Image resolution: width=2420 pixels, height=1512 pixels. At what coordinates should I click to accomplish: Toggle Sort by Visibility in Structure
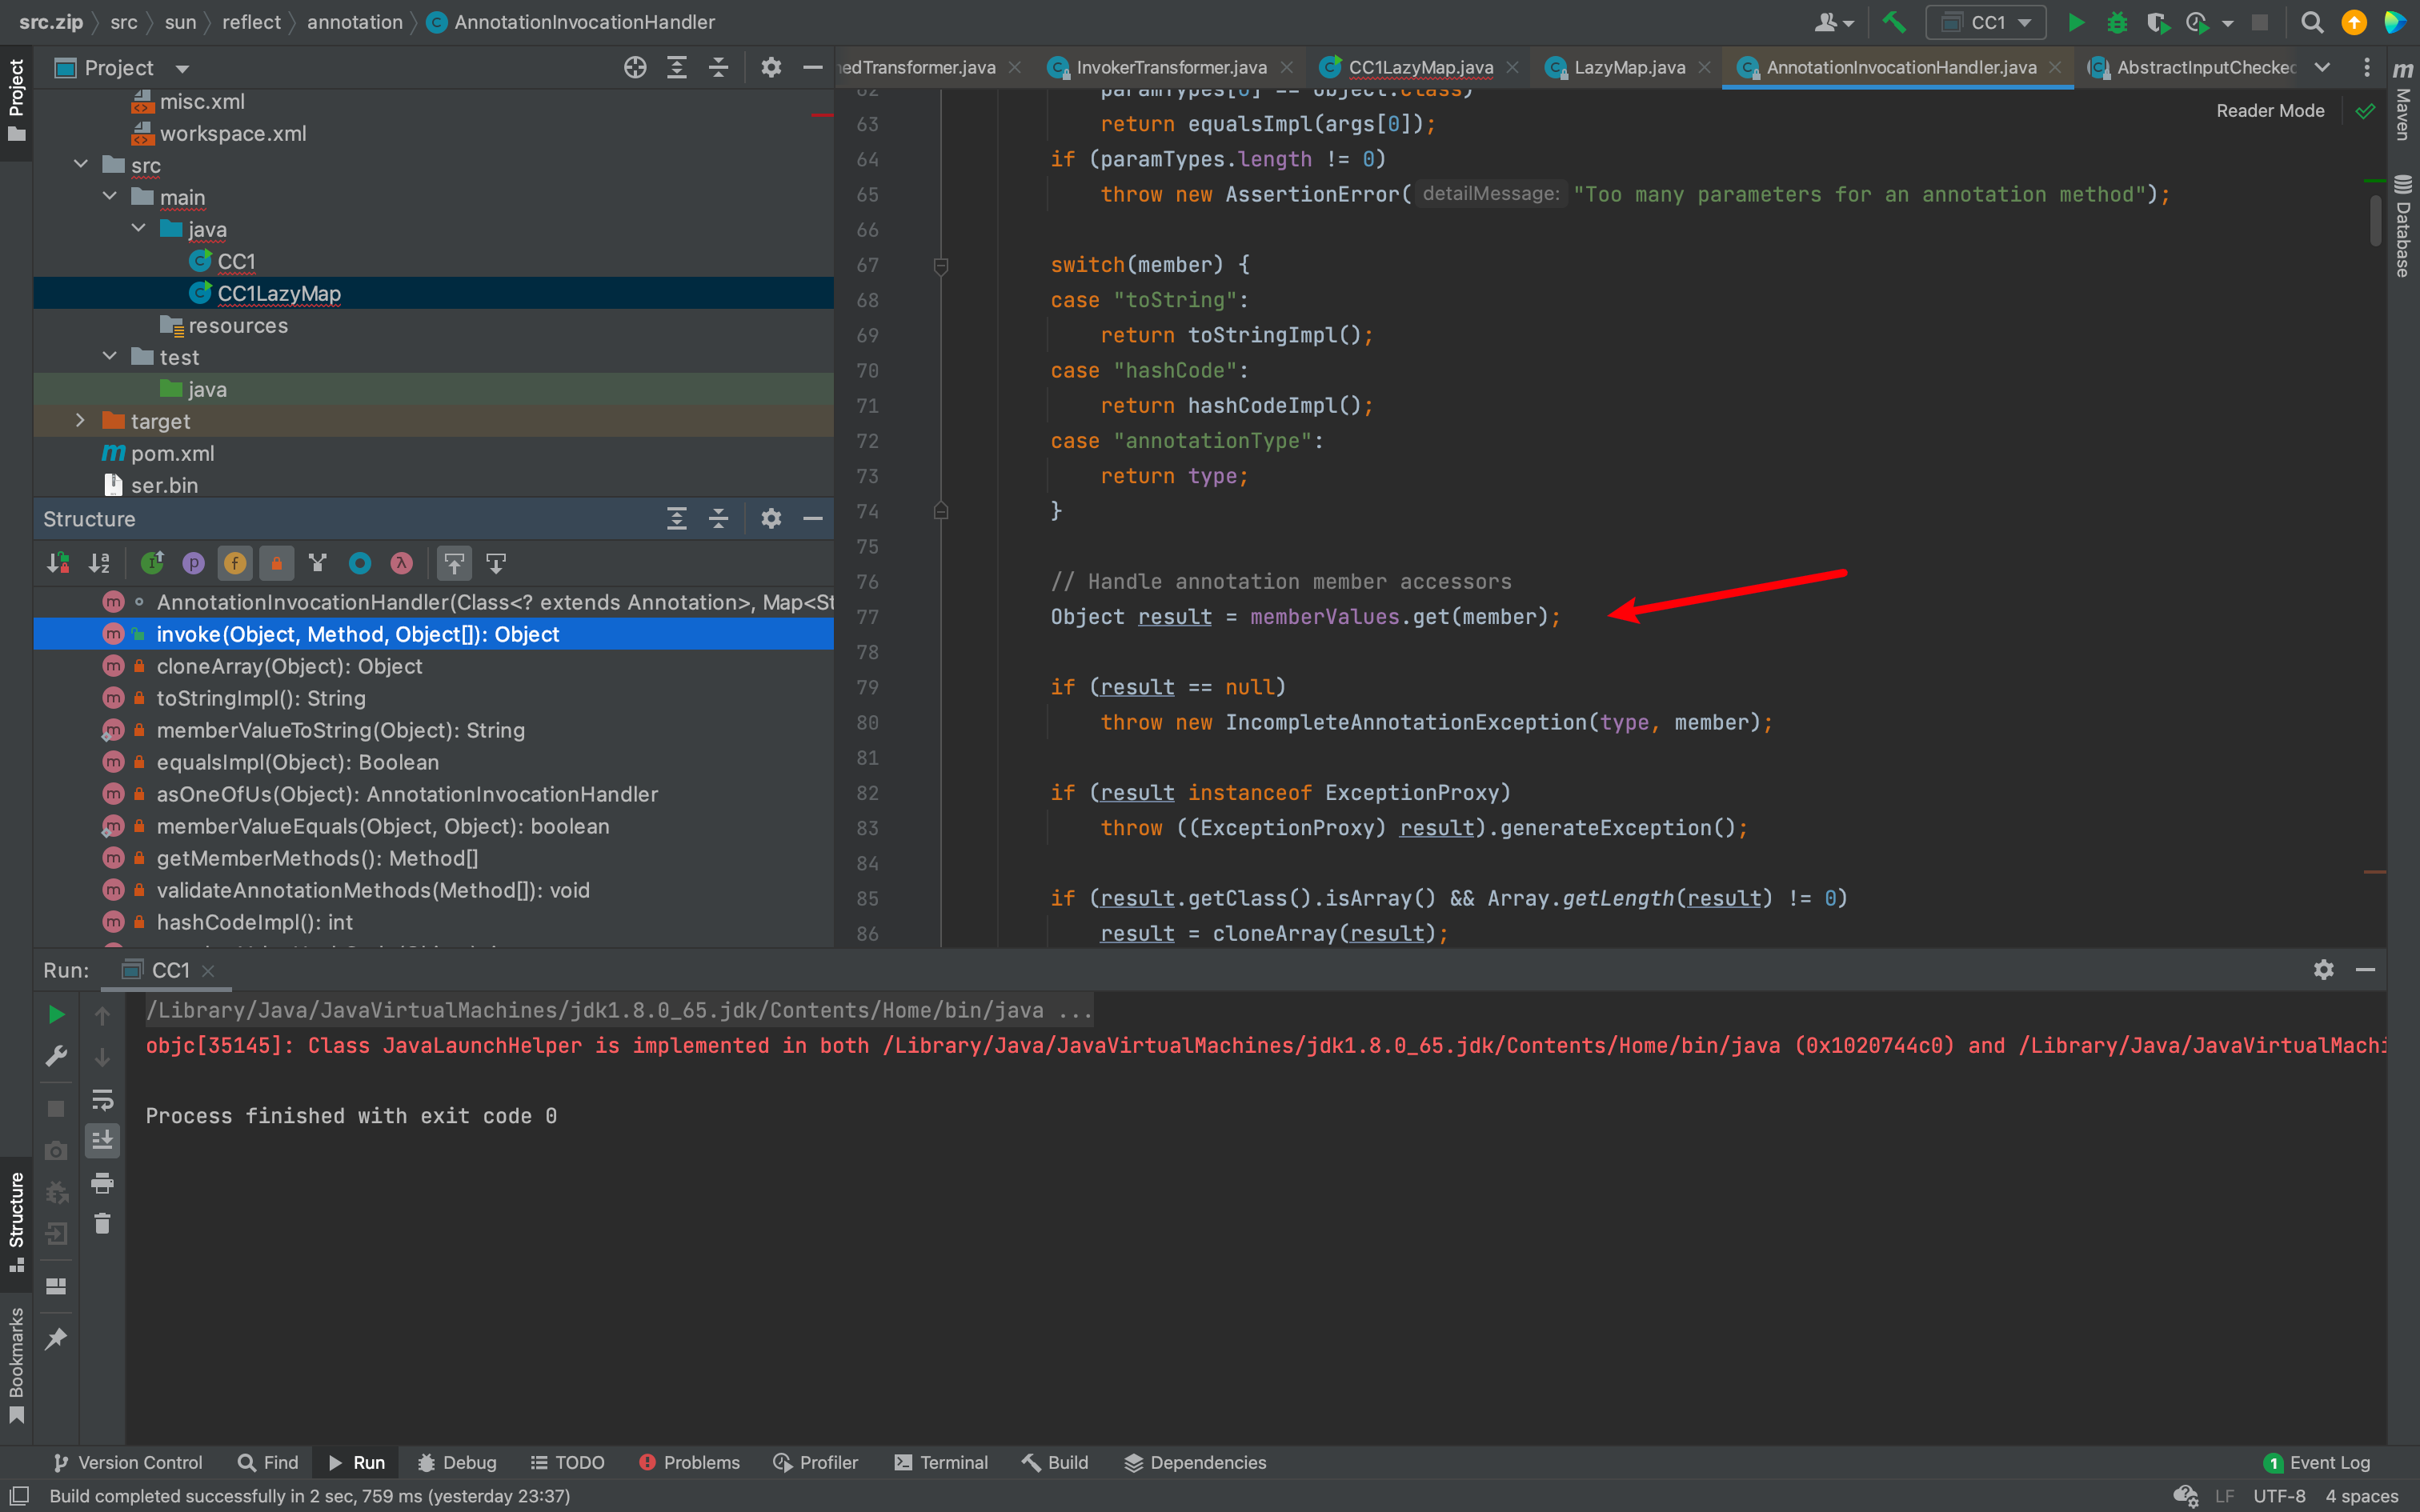(x=58, y=563)
